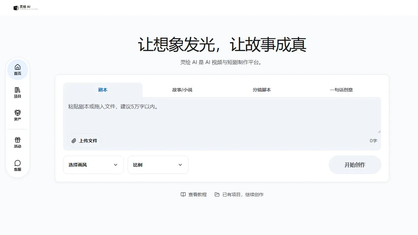This screenshot has height=235, width=418.
Task: Switch to the 一句话创意 tab
Action: [341, 90]
